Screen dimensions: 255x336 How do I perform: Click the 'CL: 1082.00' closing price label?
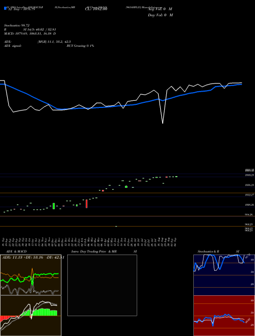pyautogui.click(x=96, y=9)
